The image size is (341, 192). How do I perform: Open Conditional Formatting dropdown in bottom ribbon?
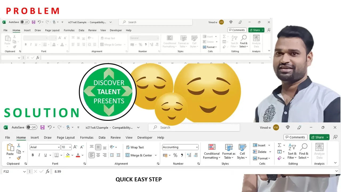pos(212,151)
